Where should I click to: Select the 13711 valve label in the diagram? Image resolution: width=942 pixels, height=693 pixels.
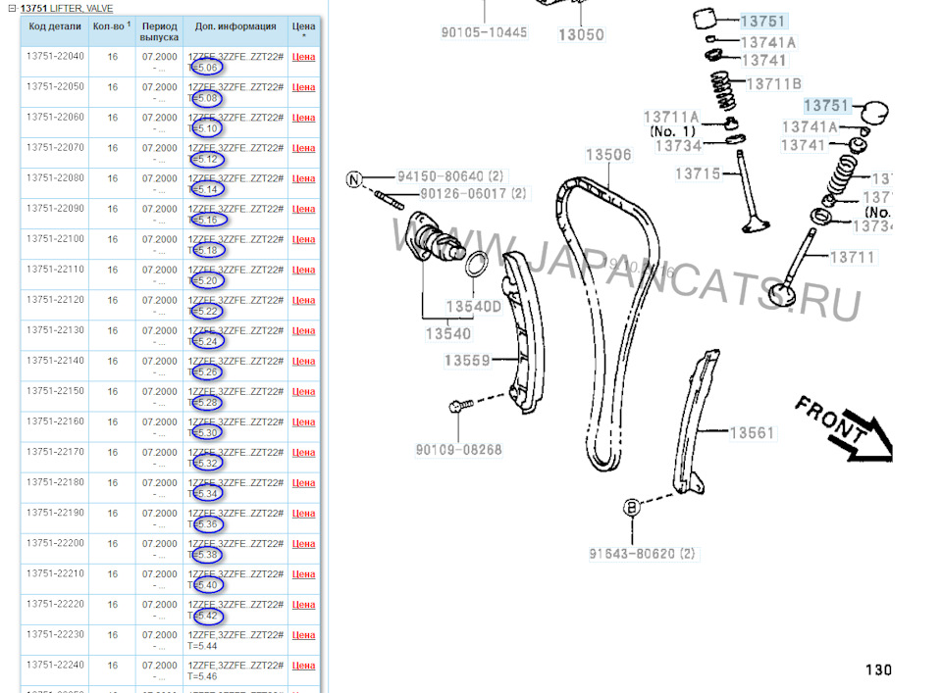pos(852,258)
